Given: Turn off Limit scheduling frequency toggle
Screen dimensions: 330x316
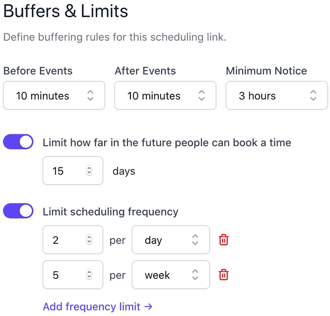Looking at the screenshot, I should click(x=18, y=211).
